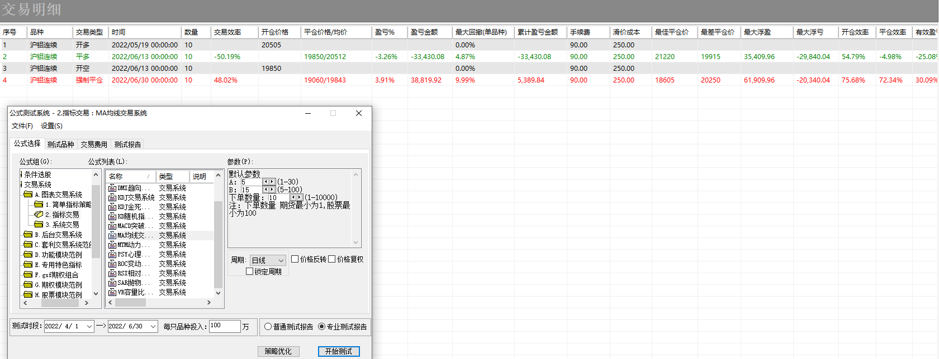Screen dimensions: 939x359
Task: Select the ROC变动 formula icon
Action: pos(112,264)
